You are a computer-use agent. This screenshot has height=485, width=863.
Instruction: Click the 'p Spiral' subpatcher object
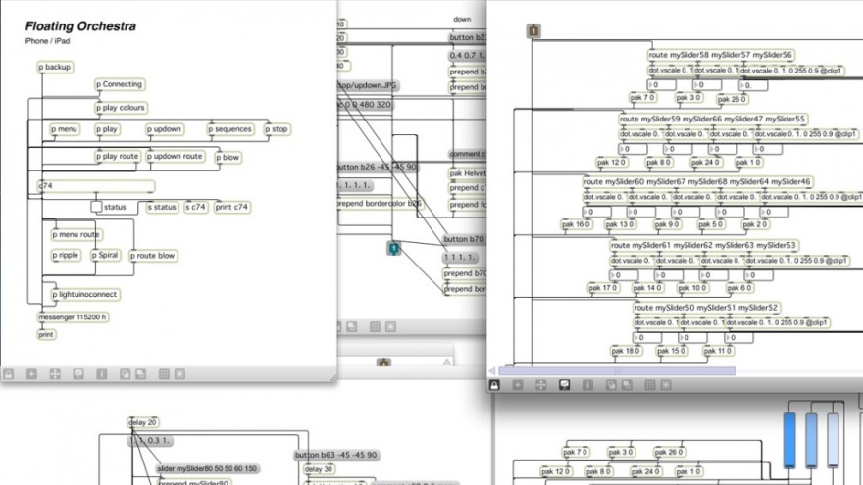[x=105, y=256]
